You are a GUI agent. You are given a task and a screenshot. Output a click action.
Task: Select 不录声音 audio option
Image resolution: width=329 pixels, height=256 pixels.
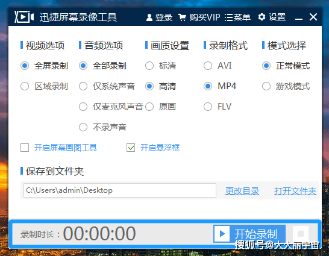pyautogui.click(x=83, y=127)
